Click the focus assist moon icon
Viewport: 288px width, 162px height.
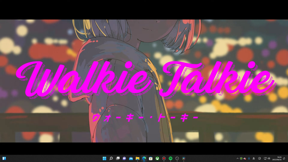(x=284, y=158)
